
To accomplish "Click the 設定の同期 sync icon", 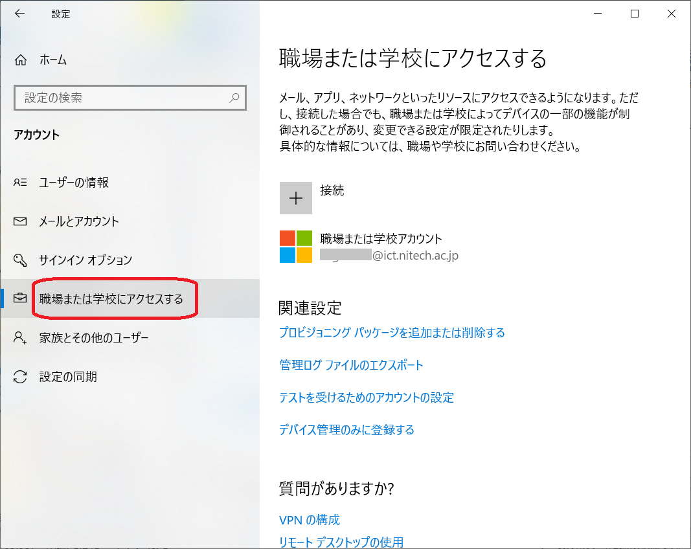I will coord(19,376).
